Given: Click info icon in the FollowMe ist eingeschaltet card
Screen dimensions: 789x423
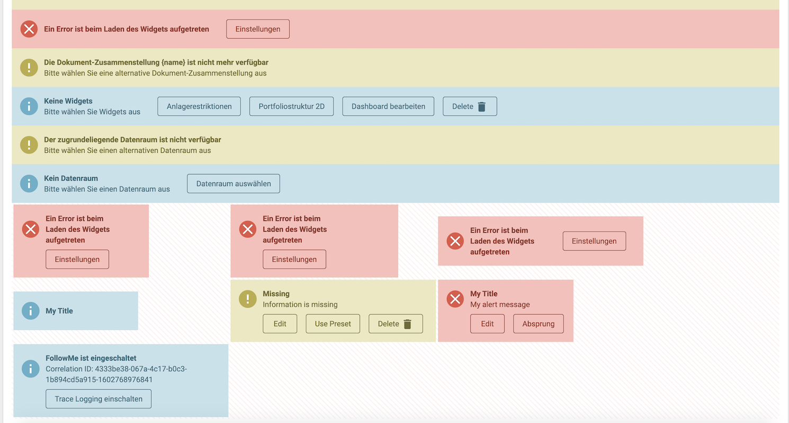Looking at the screenshot, I should [31, 369].
